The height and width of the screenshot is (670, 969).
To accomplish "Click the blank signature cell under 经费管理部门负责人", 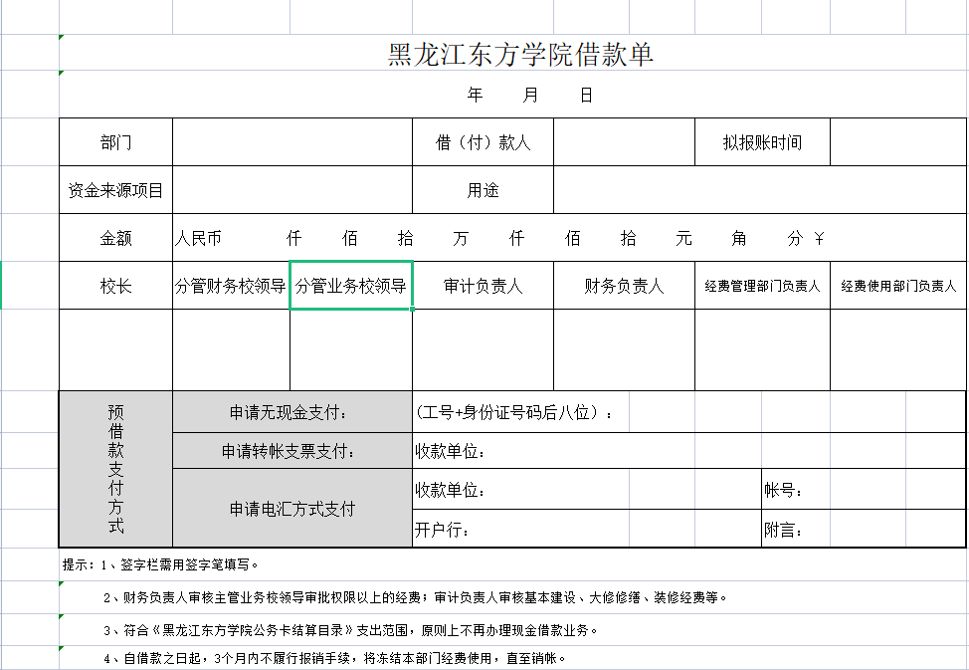I will click(763, 350).
